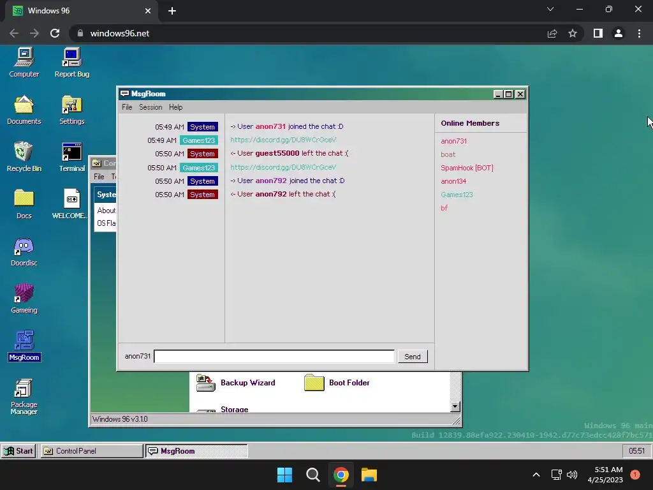
Task: Select the Documents folder icon
Action: (24, 110)
